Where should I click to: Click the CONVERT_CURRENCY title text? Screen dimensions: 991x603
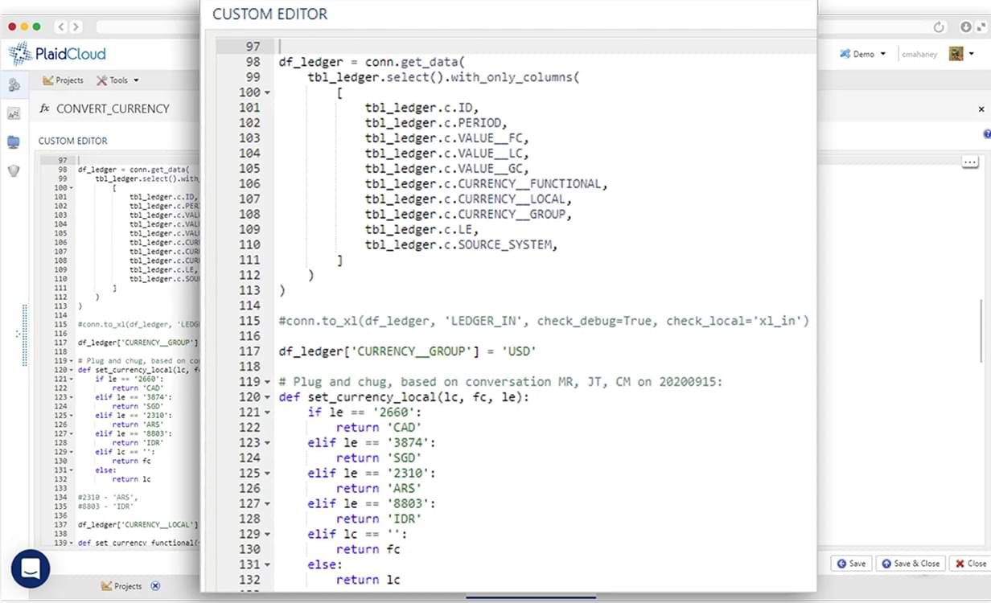[113, 109]
